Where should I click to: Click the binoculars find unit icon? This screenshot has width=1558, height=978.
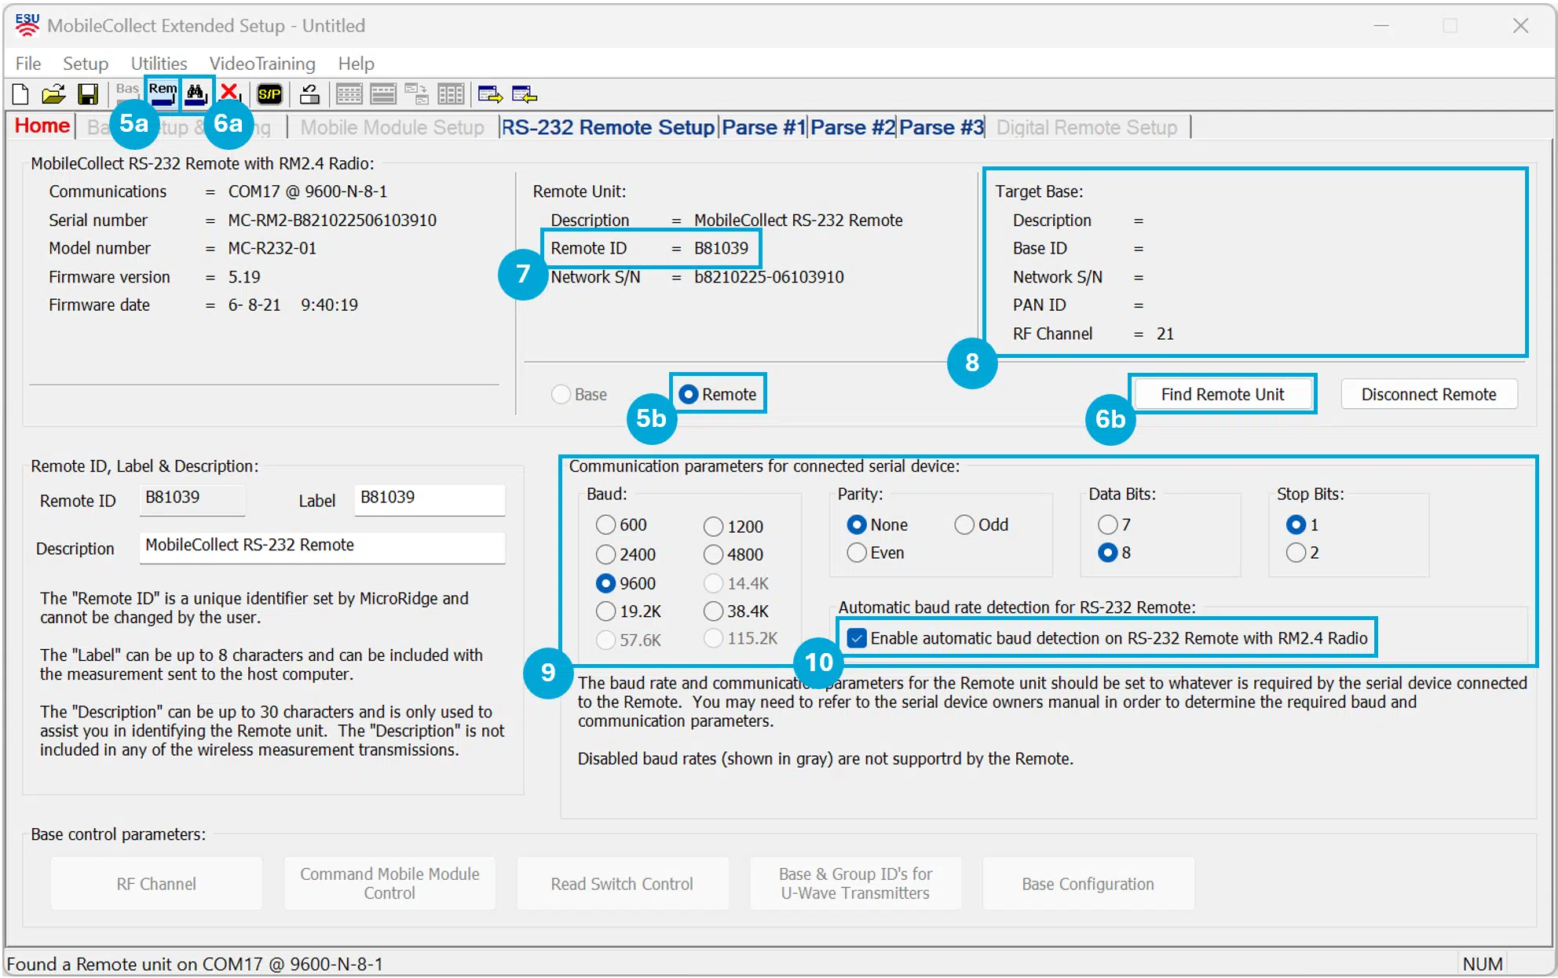196,95
